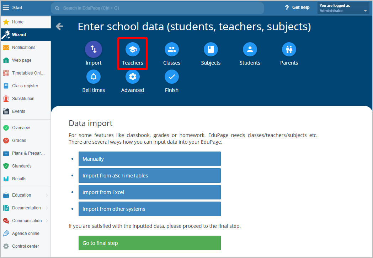Click the Grades red icon
The width and height of the screenshot is (373, 258).
(6, 141)
